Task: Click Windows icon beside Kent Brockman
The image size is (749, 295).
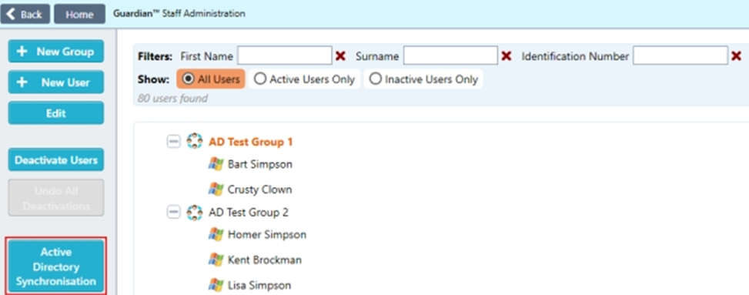Action: [x=216, y=260]
